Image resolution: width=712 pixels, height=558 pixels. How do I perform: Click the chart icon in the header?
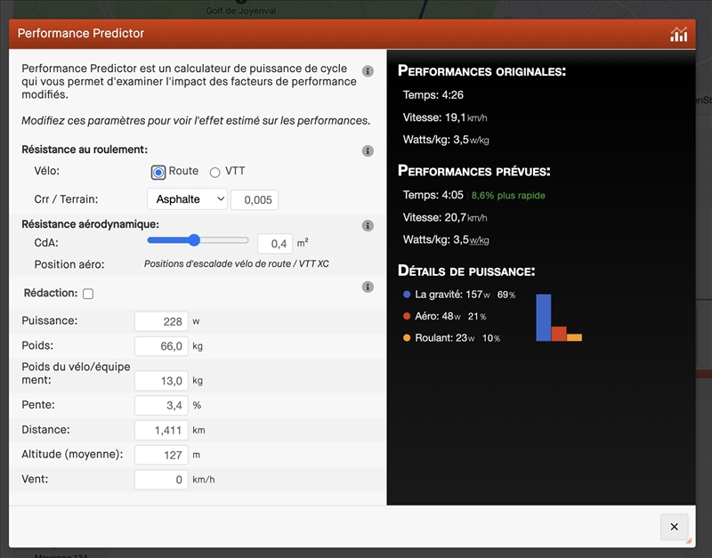(679, 35)
